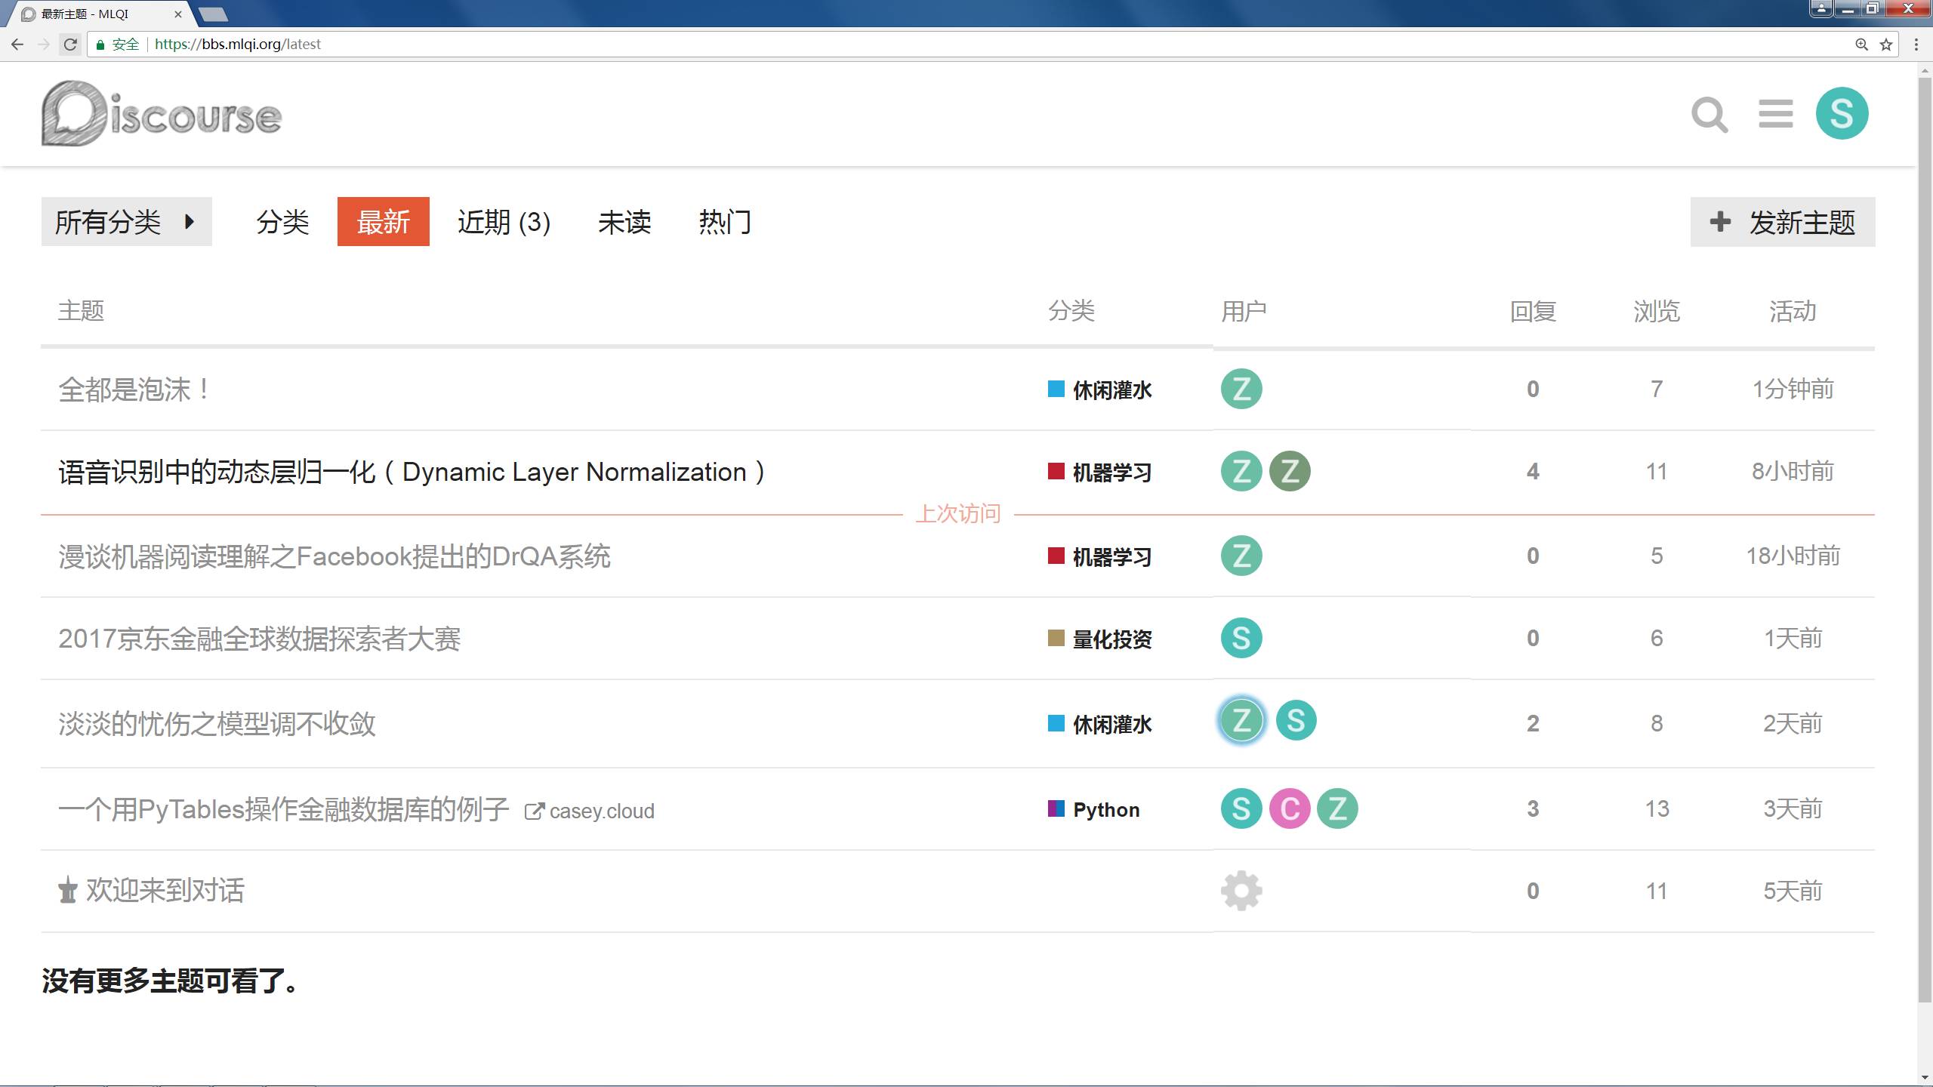Click the Discourse logo
Image resolution: width=1933 pixels, height=1087 pixels.
point(162,114)
